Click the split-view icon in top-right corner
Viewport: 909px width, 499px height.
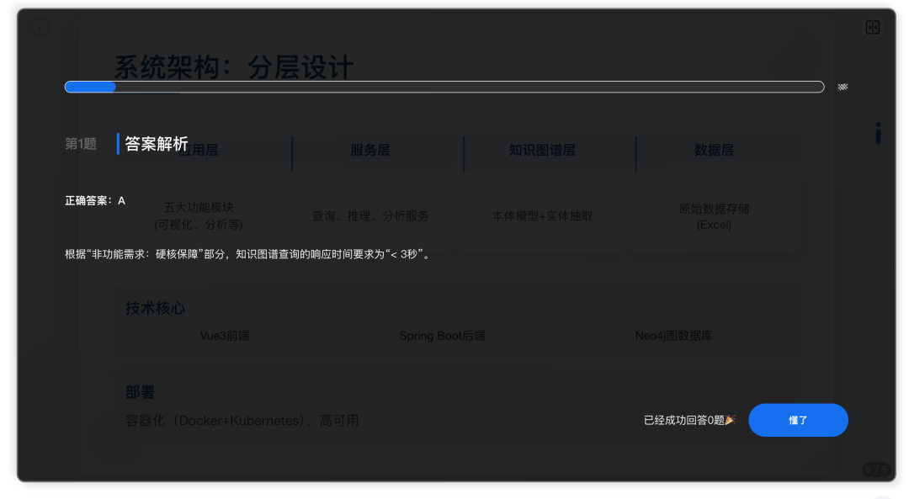click(x=873, y=27)
